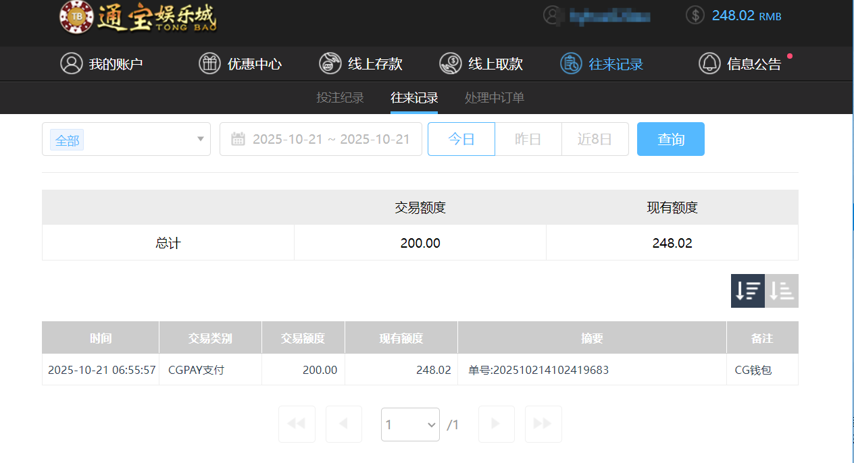Viewport: 854px width, 463px height.
Task: Open the 线上存款 deposit icon
Action: point(330,63)
